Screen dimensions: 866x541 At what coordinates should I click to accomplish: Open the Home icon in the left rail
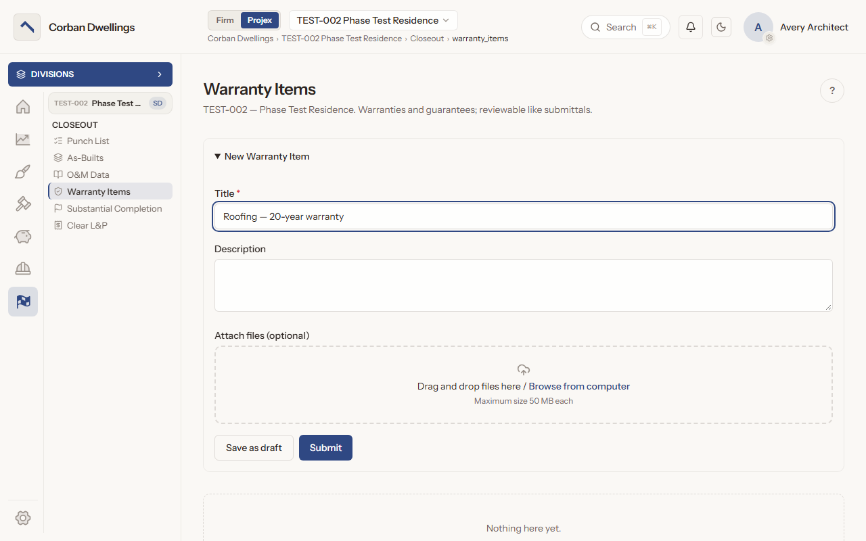(x=23, y=107)
